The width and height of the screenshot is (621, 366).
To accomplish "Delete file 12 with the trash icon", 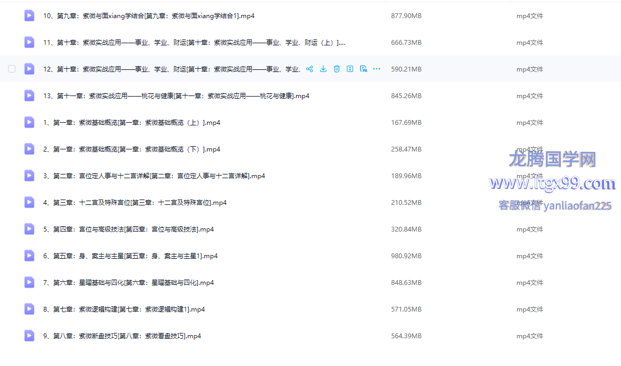I will 337,69.
